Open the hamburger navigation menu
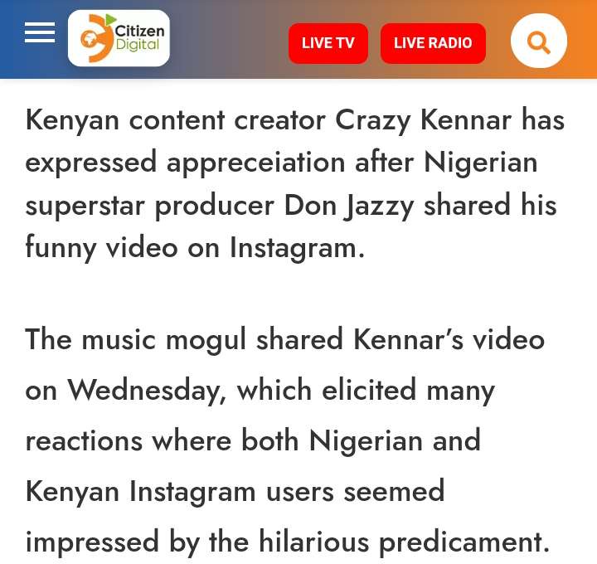 40,32
